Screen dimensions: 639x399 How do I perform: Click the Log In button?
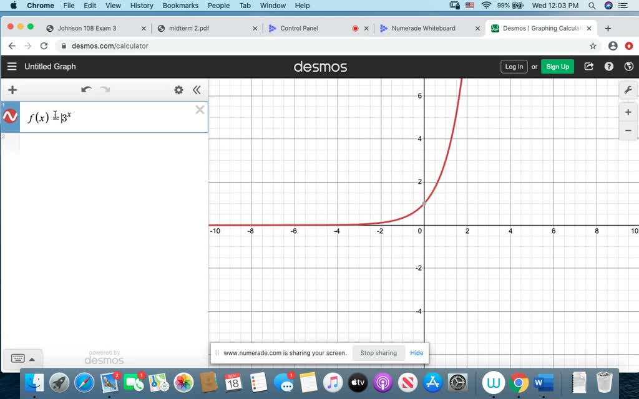[514, 66]
